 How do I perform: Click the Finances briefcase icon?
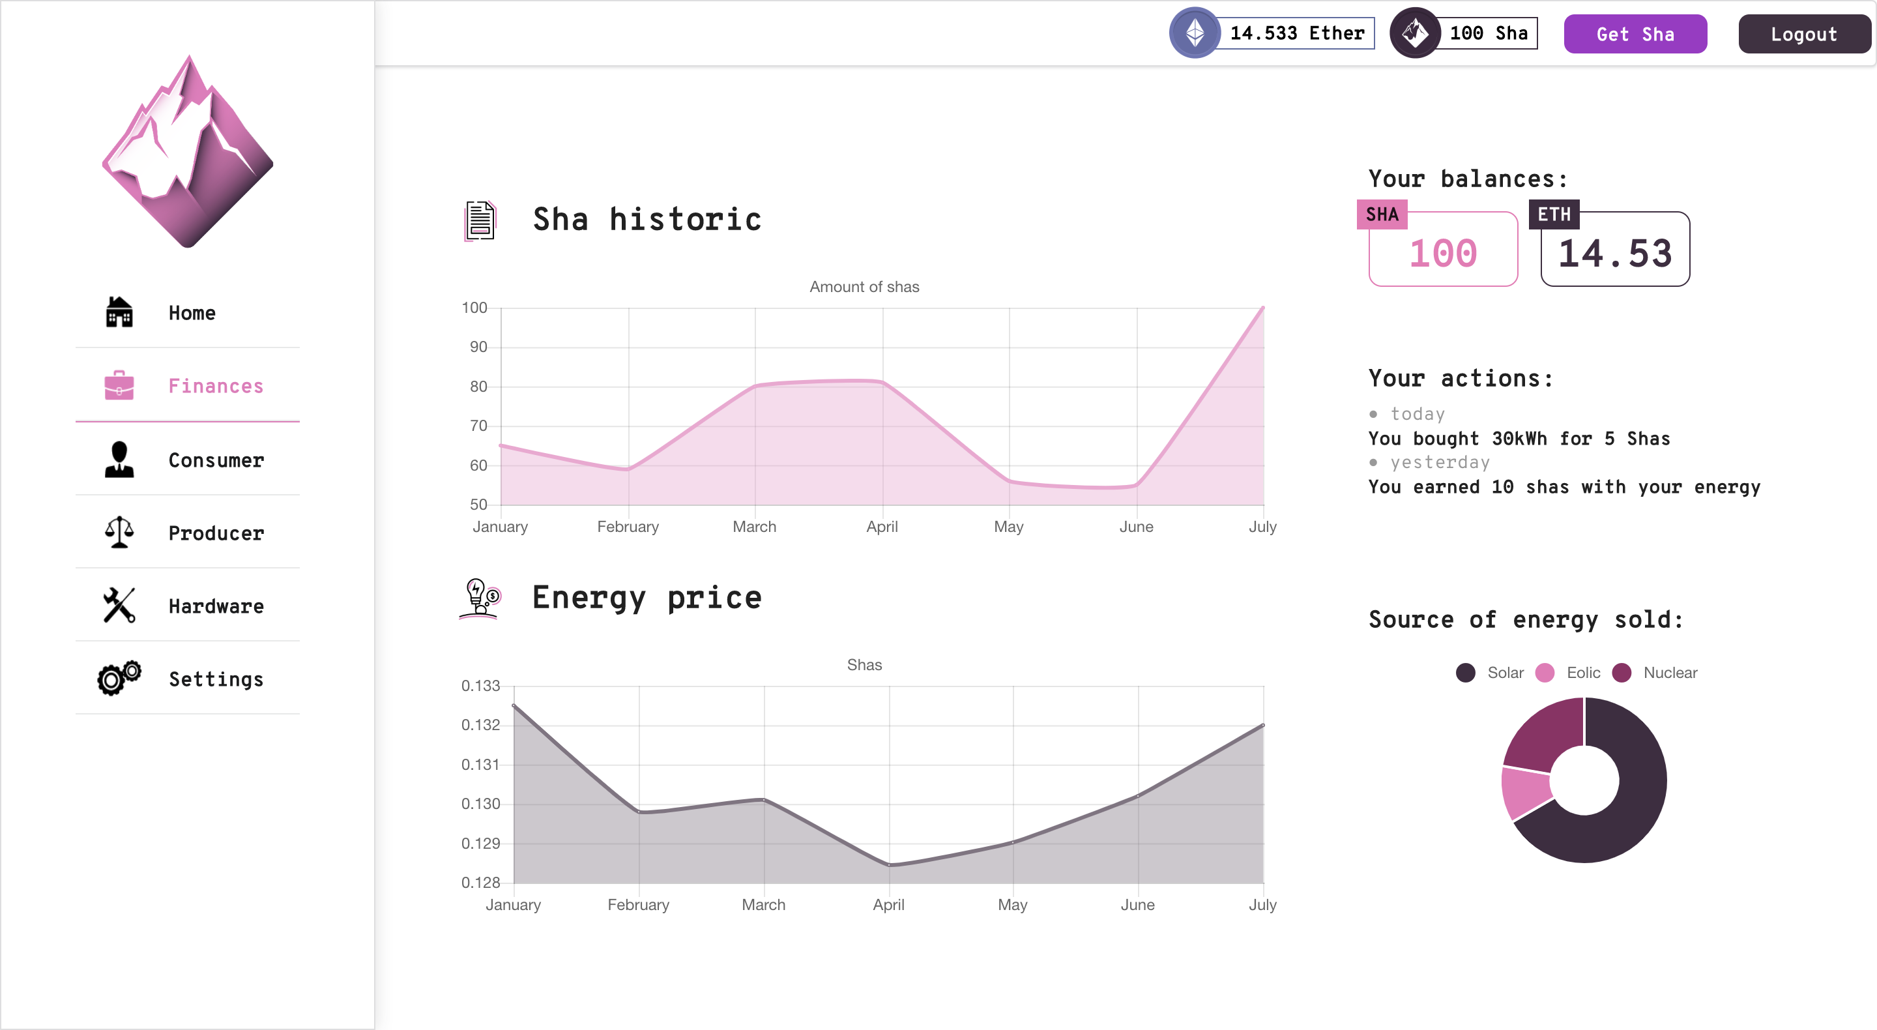(119, 385)
